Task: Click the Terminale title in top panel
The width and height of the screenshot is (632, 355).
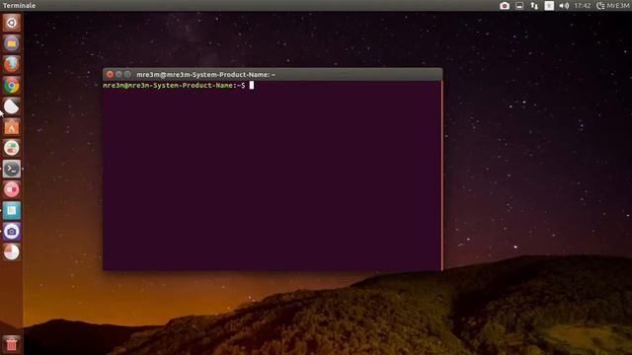Action: 19,6
